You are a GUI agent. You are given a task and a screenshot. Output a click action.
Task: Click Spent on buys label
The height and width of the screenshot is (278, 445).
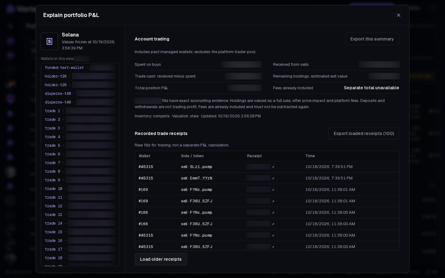(148, 65)
